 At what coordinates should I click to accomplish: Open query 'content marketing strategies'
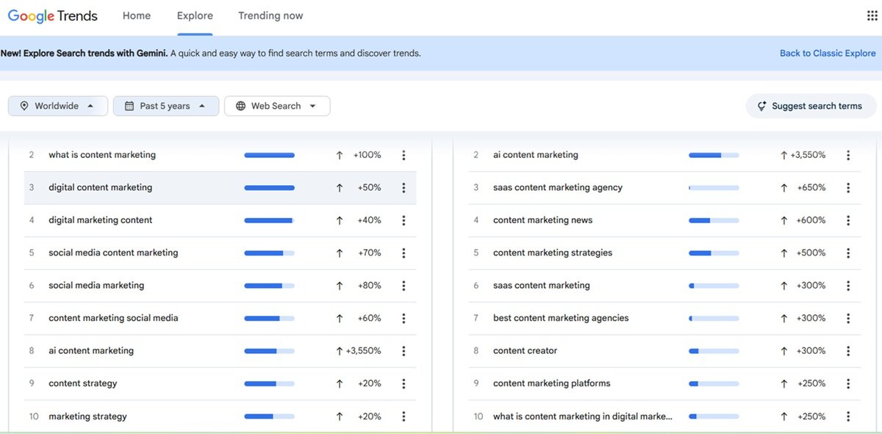click(553, 253)
